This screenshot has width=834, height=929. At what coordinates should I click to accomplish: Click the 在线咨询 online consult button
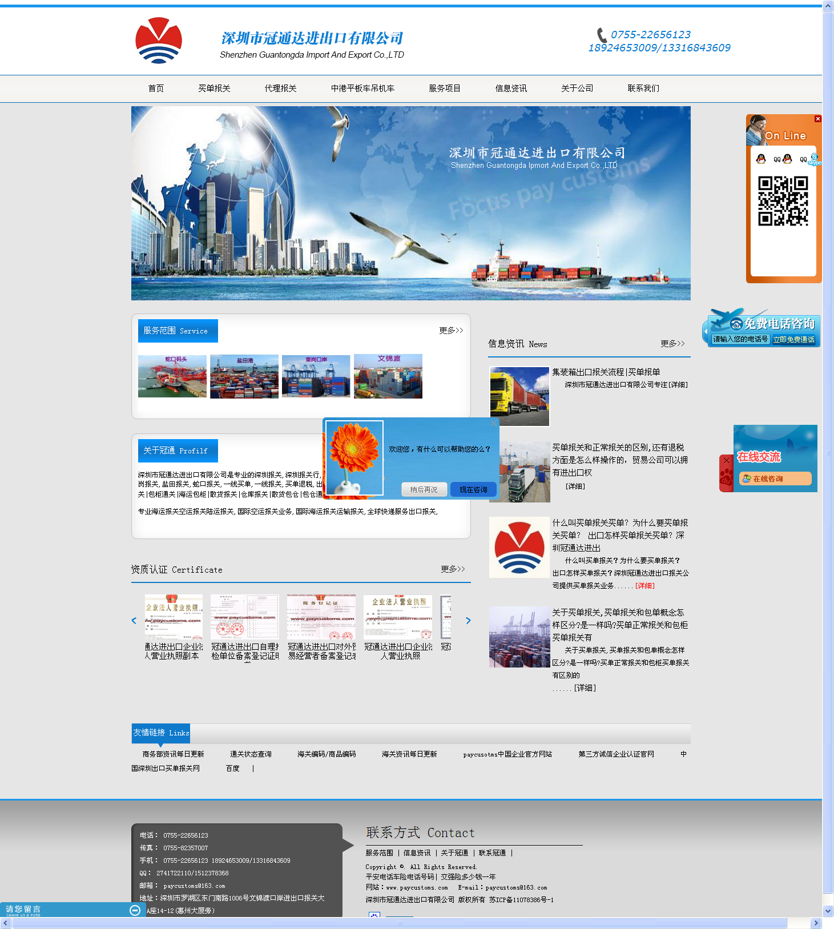pyautogui.click(x=775, y=478)
